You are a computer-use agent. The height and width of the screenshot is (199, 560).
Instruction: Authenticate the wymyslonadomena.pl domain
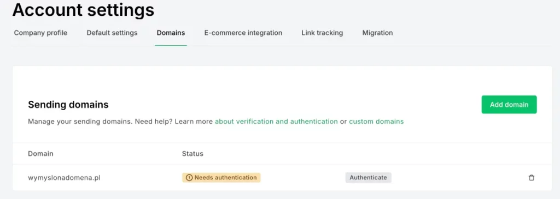(x=368, y=177)
